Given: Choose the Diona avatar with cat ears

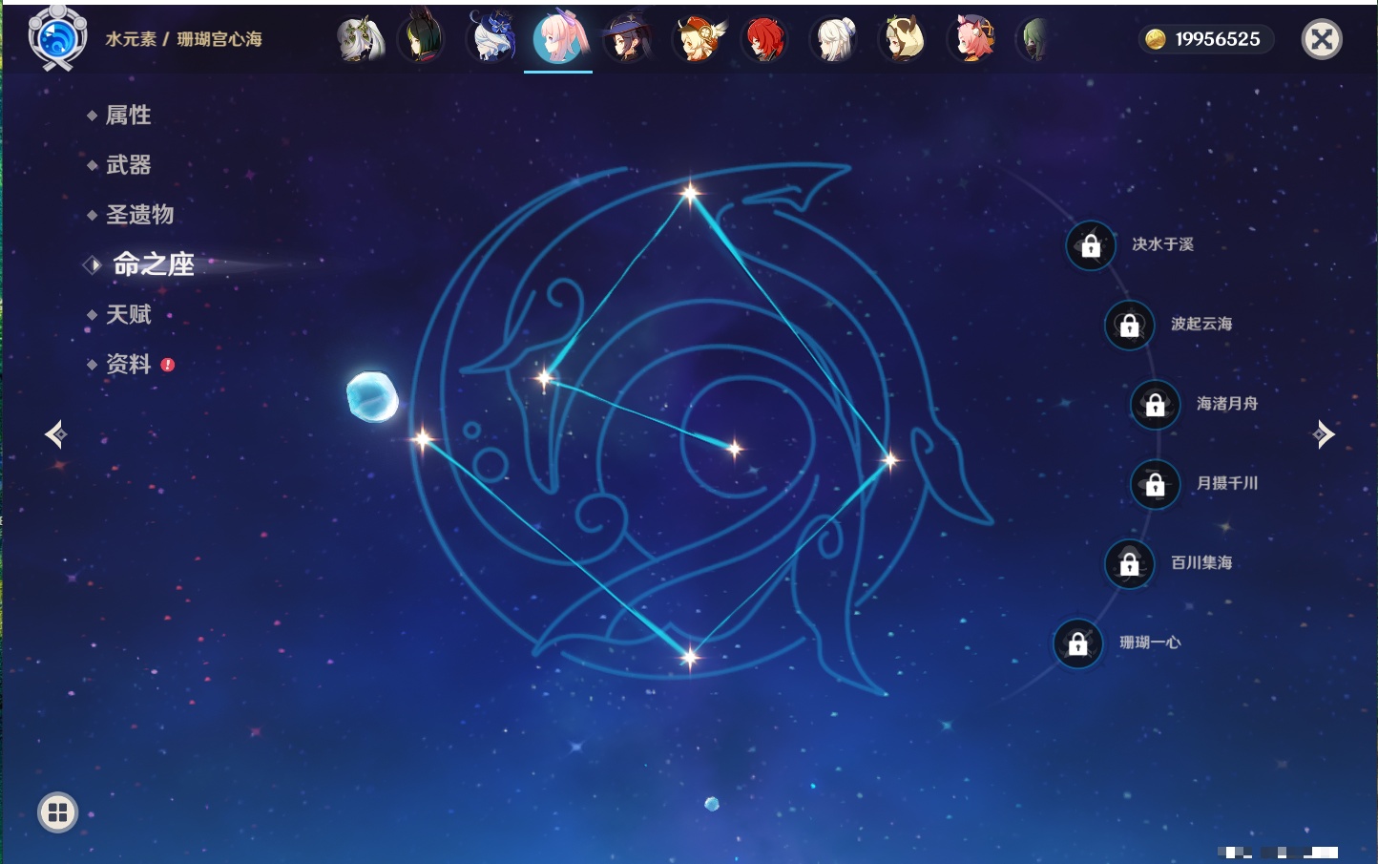Looking at the screenshot, I should pos(972,39).
